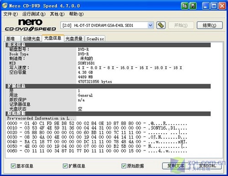
Task: Click the 复制HTML button
Action: pyautogui.click(x=207, y=166)
